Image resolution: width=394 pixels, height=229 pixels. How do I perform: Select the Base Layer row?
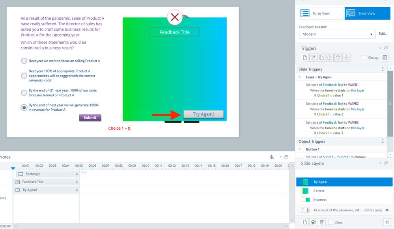pyautogui.click(x=344, y=210)
